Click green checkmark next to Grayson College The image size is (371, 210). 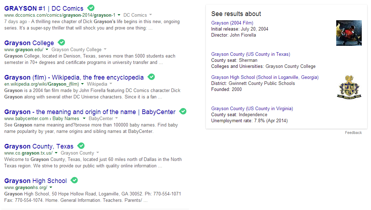61,42
